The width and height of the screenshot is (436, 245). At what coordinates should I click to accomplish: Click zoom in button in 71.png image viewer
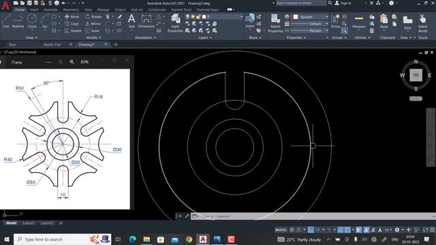point(72,62)
